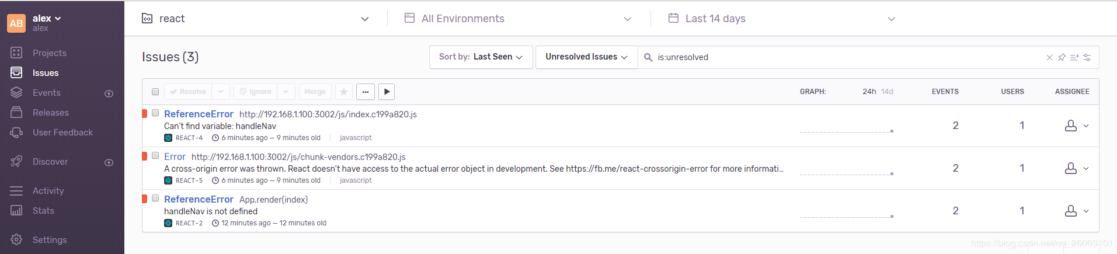Screen dimensions: 1117x254
Task: Switch graph to the 14d view
Action: pyautogui.click(x=887, y=92)
